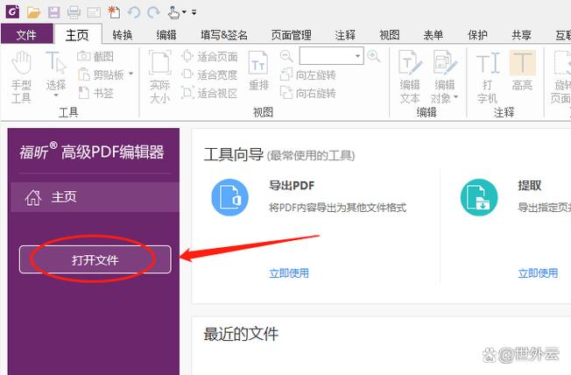Open the 页面管理 ribbon tab

(x=291, y=35)
